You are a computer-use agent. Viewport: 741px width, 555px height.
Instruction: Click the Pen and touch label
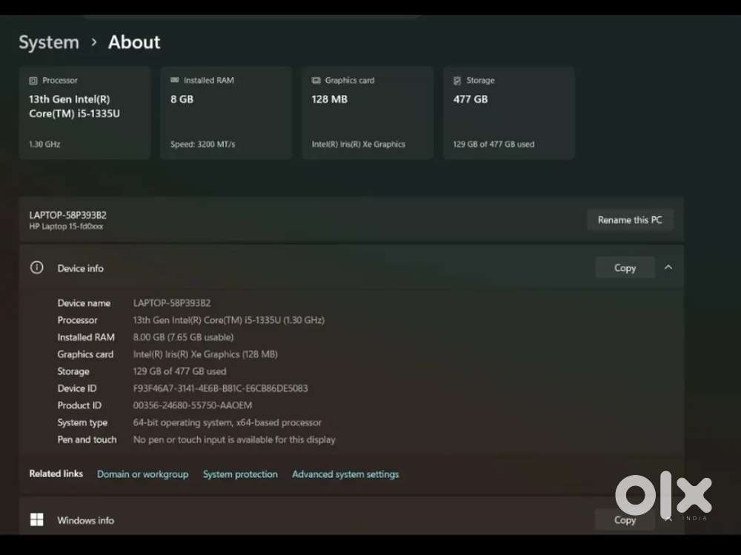click(87, 439)
